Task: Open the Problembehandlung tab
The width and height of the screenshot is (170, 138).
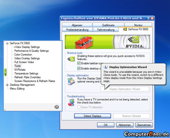Action: click(77, 30)
